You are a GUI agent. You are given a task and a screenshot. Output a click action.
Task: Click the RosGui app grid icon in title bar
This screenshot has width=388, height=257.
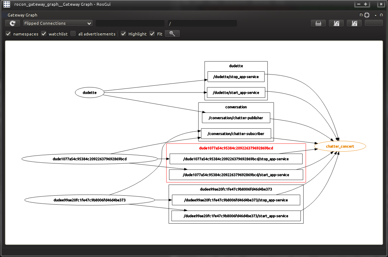[6, 4]
